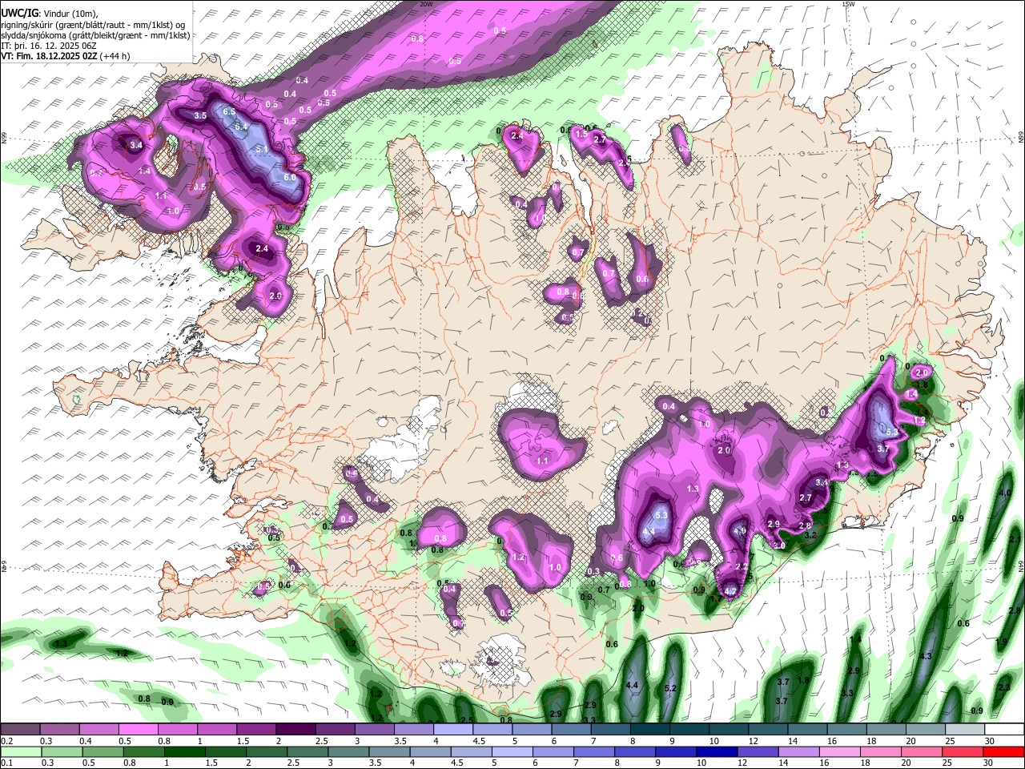Click the 15W longitude label
The image size is (1025, 769).
848,4
